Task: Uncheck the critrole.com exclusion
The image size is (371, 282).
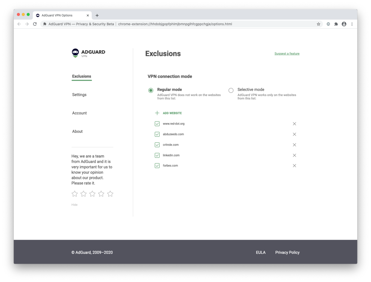Action: [157, 145]
